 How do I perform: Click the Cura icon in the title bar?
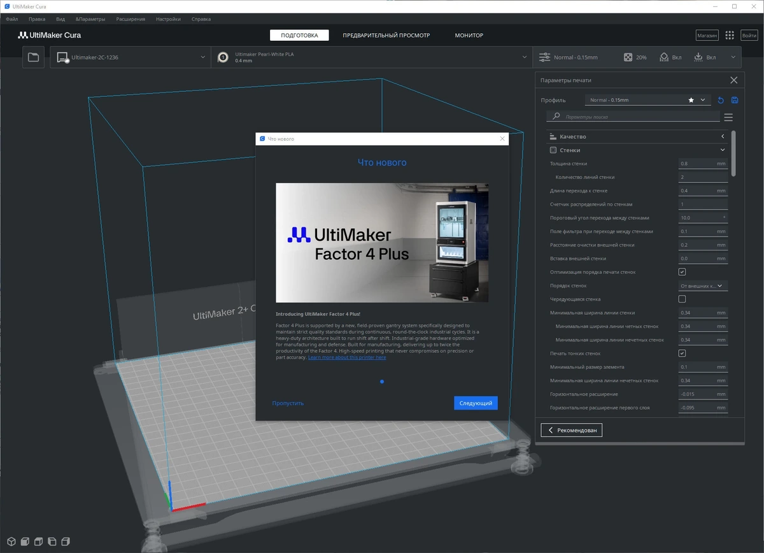[x=6, y=6]
